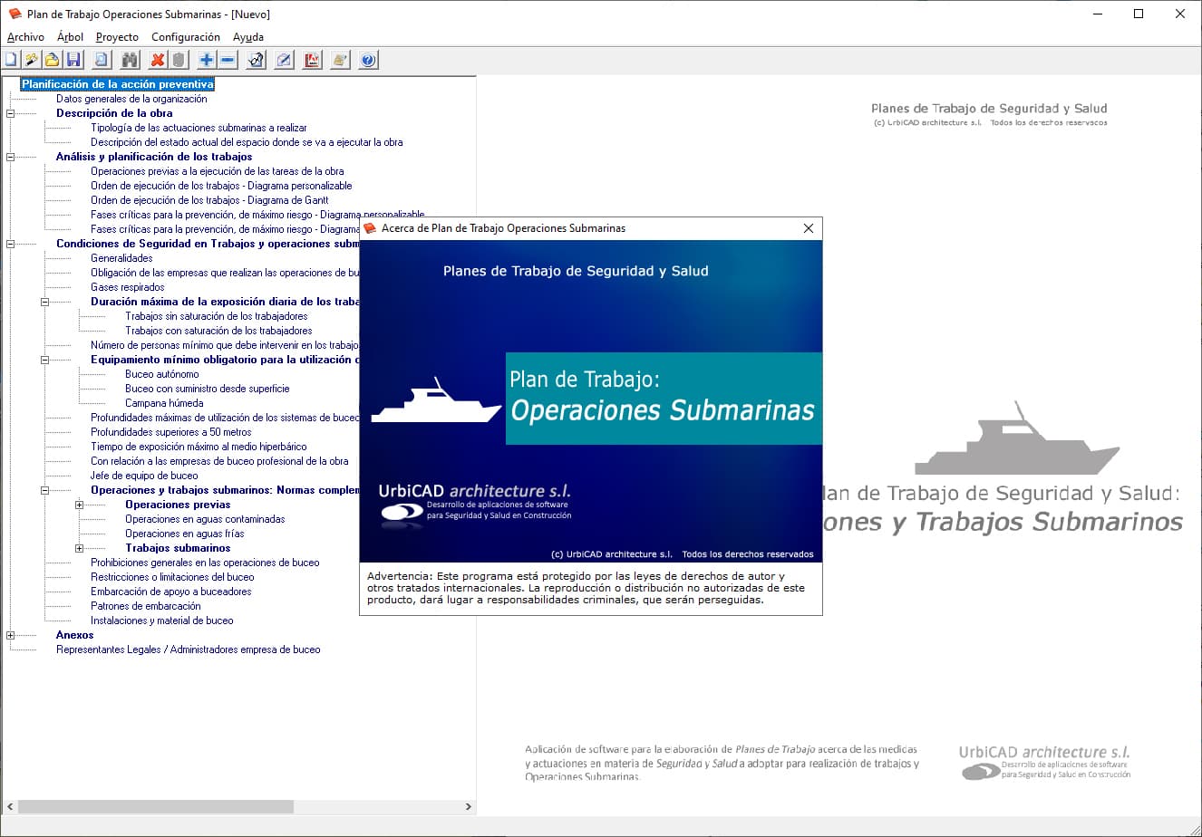The height and width of the screenshot is (837, 1202).
Task: Collapse Equipamiento mínimo obligatorio node
Action: click(x=44, y=360)
